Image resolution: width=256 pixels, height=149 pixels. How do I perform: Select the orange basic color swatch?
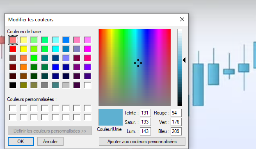click(23, 67)
